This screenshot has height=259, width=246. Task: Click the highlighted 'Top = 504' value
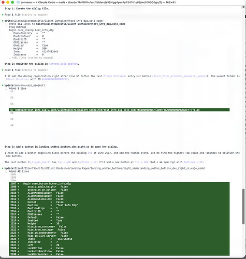tap(141, 162)
